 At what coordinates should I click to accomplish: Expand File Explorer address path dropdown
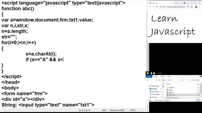pyautogui.click(x=180, y=80)
